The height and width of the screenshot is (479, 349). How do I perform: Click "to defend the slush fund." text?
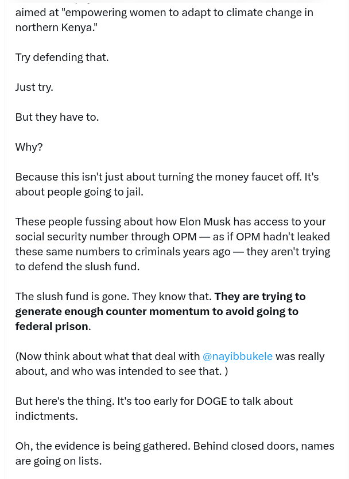coord(77,266)
